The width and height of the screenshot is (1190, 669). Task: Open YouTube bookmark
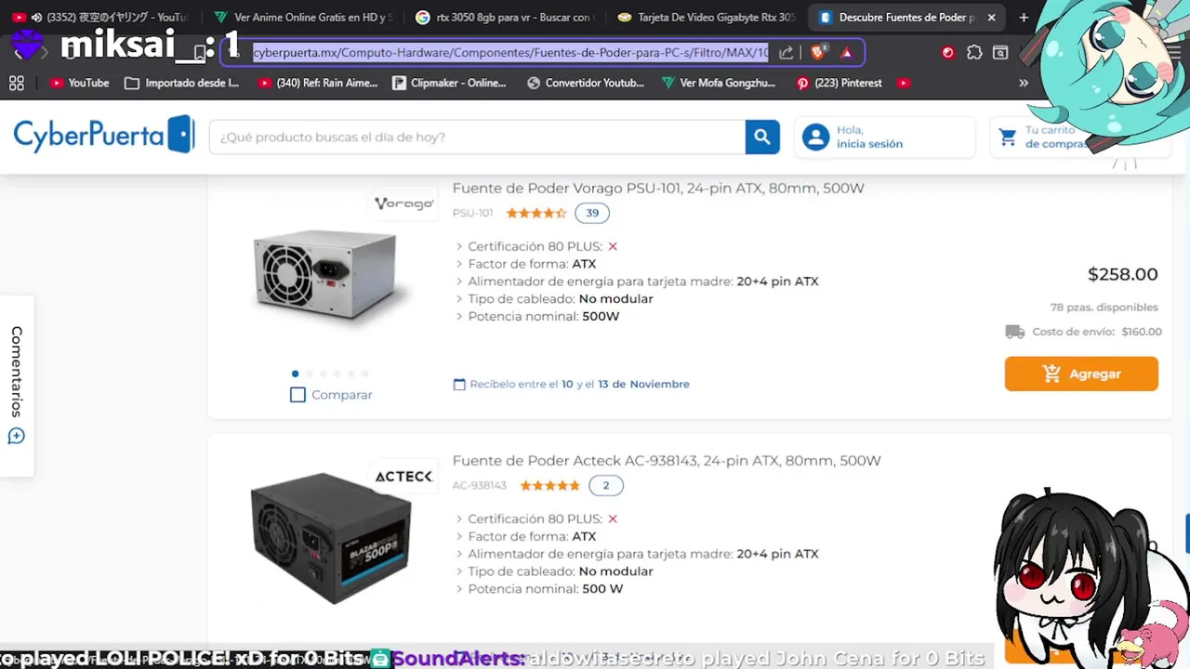(x=80, y=83)
